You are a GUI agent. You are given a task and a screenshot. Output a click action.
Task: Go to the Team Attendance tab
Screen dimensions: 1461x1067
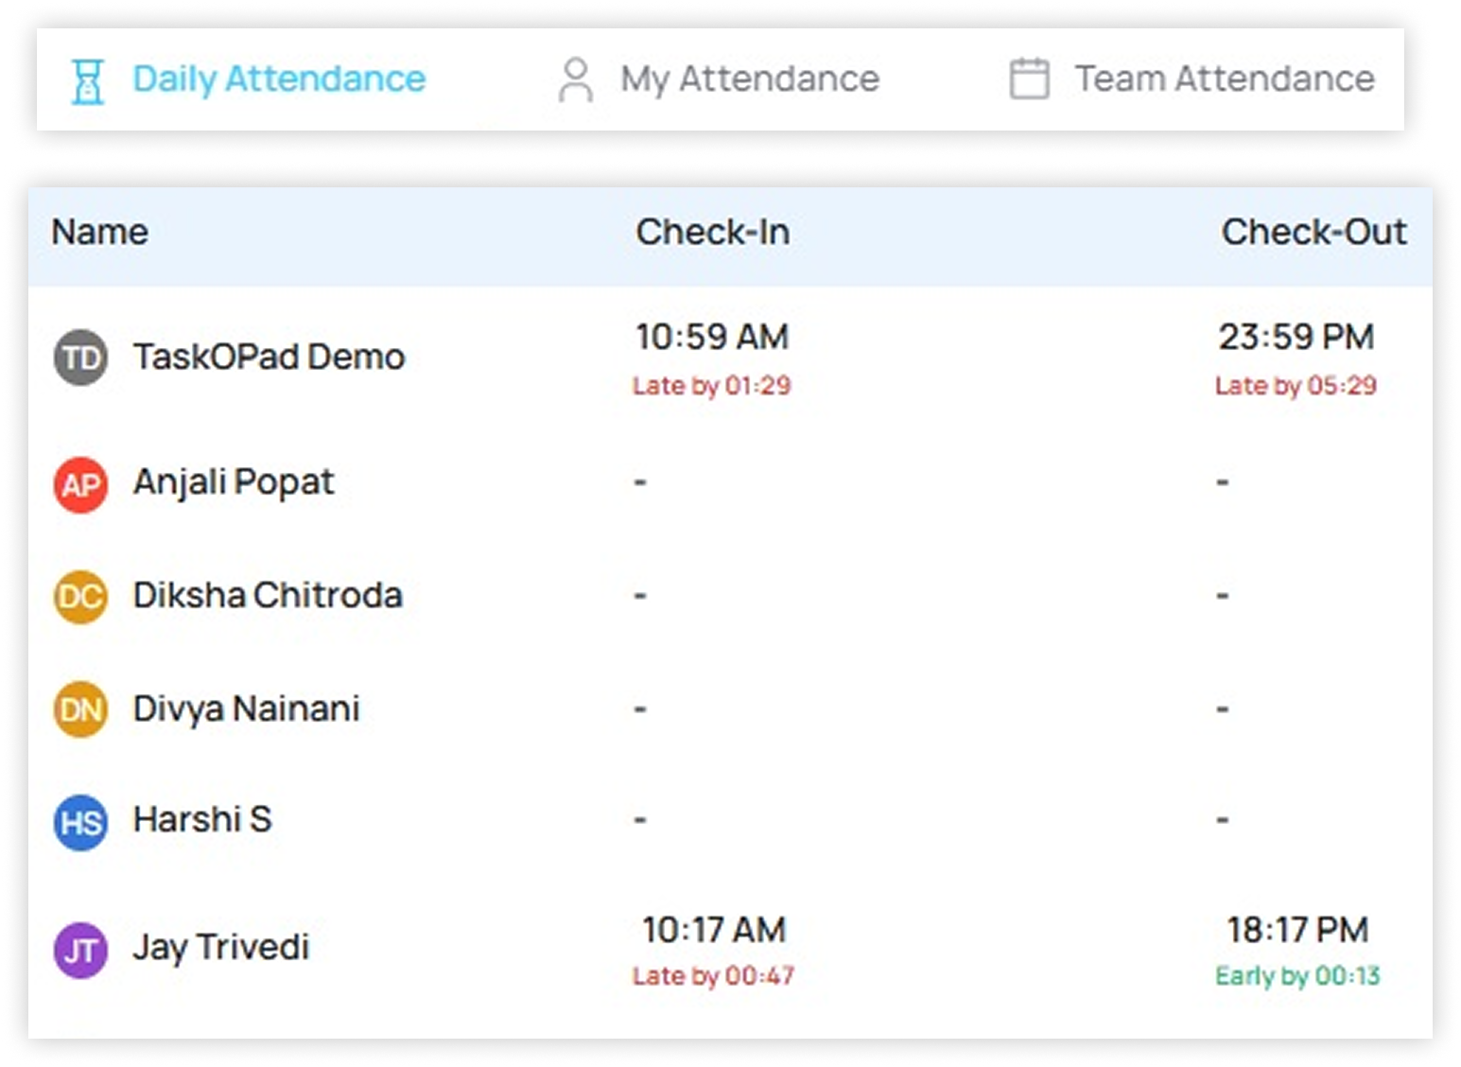pos(1224,79)
